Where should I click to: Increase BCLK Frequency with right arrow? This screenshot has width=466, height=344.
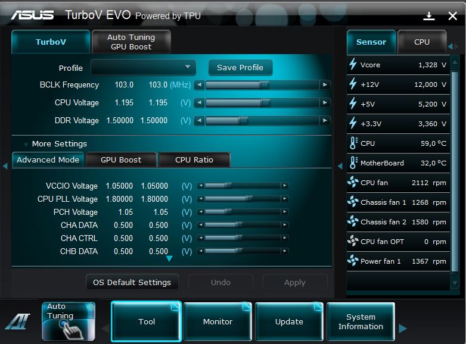click(325, 85)
